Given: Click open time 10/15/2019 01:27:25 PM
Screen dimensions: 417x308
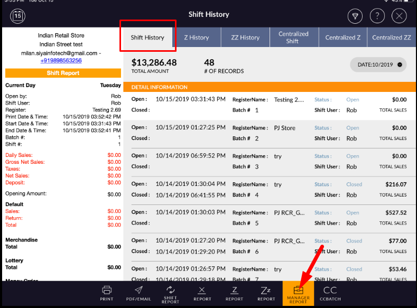Looking at the screenshot, I should (x=190, y=127).
